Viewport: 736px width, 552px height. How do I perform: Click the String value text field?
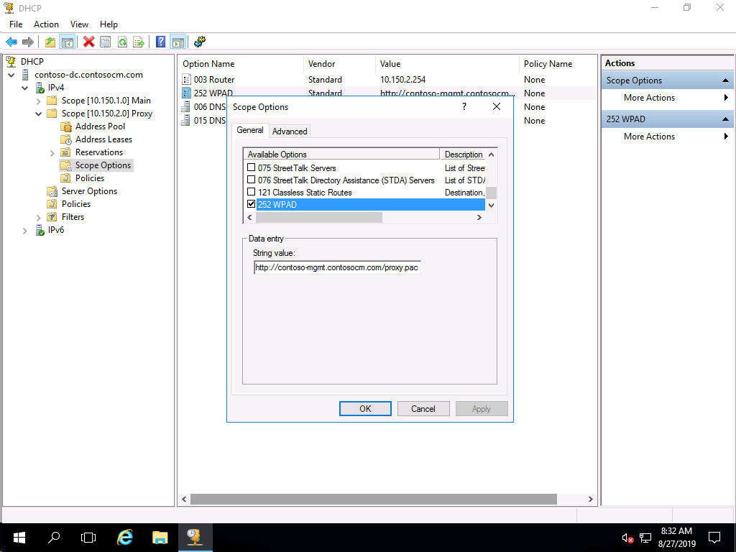pyautogui.click(x=337, y=267)
